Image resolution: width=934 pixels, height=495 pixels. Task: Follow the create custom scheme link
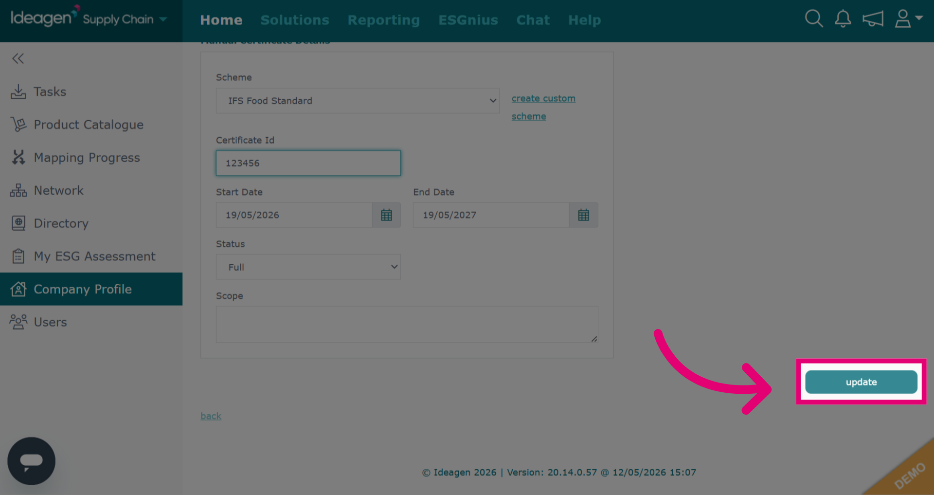pyautogui.click(x=543, y=107)
